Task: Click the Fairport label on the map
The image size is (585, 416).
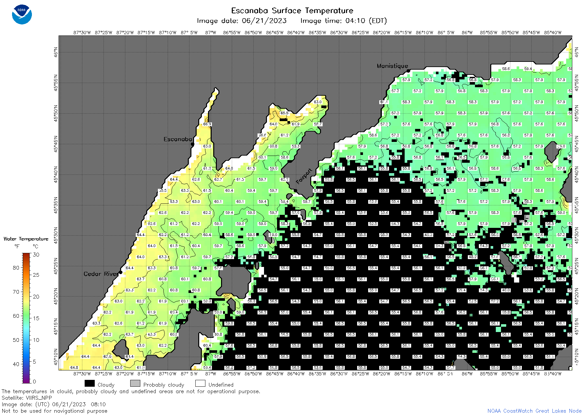Action: [304, 176]
